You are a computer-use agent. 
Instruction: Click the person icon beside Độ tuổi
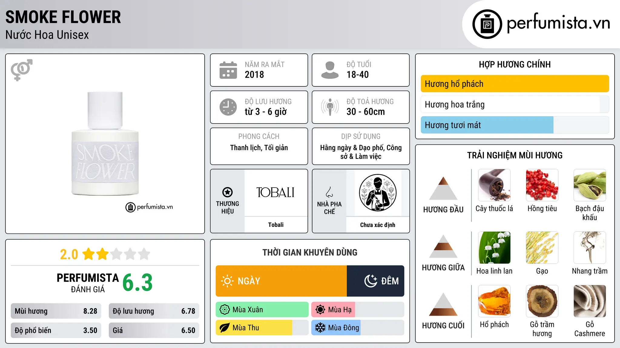click(330, 70)
